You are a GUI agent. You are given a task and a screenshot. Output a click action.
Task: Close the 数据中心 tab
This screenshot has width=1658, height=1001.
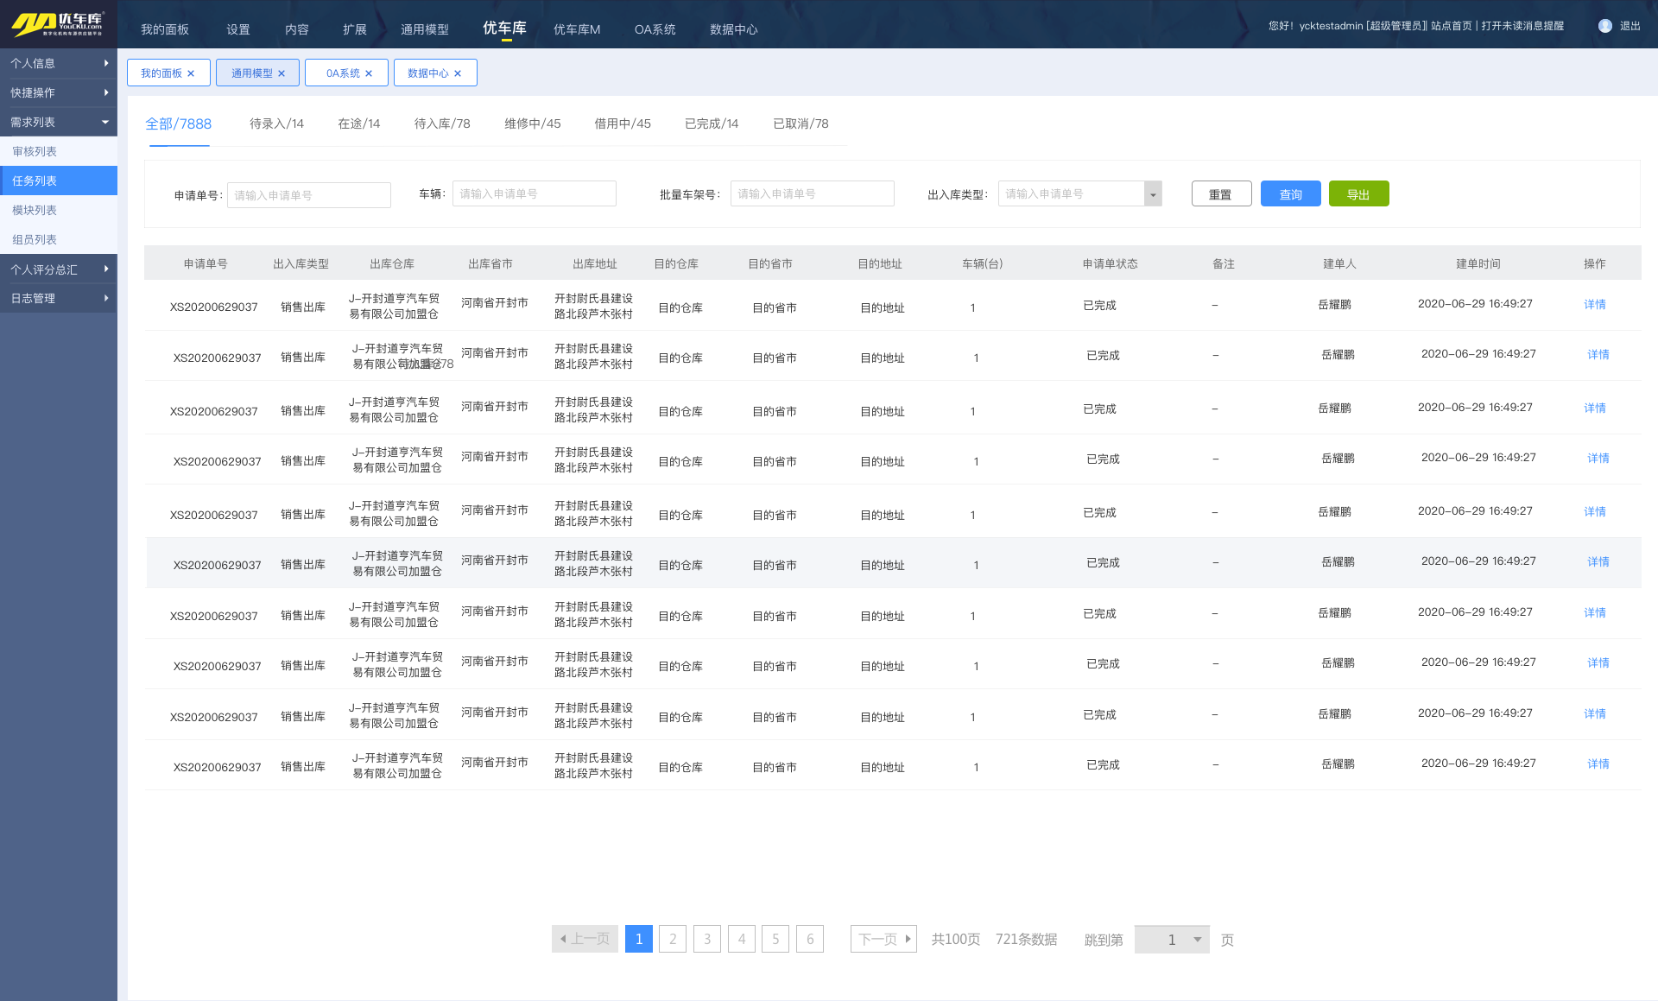coord(458,73)
